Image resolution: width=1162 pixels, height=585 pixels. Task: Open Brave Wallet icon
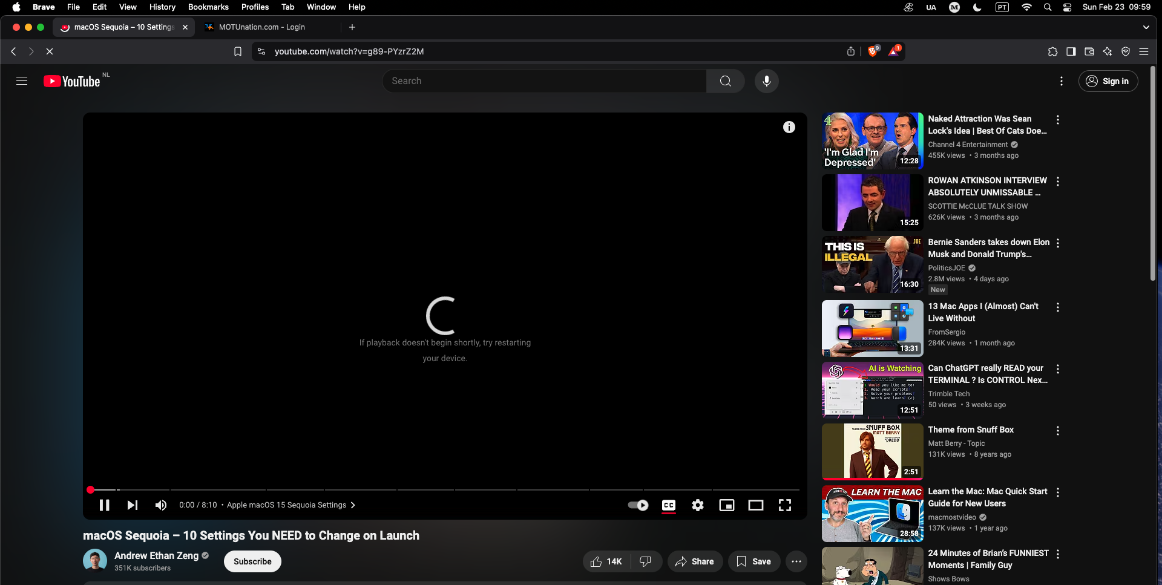pyautogui.click(x=1089, y=51)
